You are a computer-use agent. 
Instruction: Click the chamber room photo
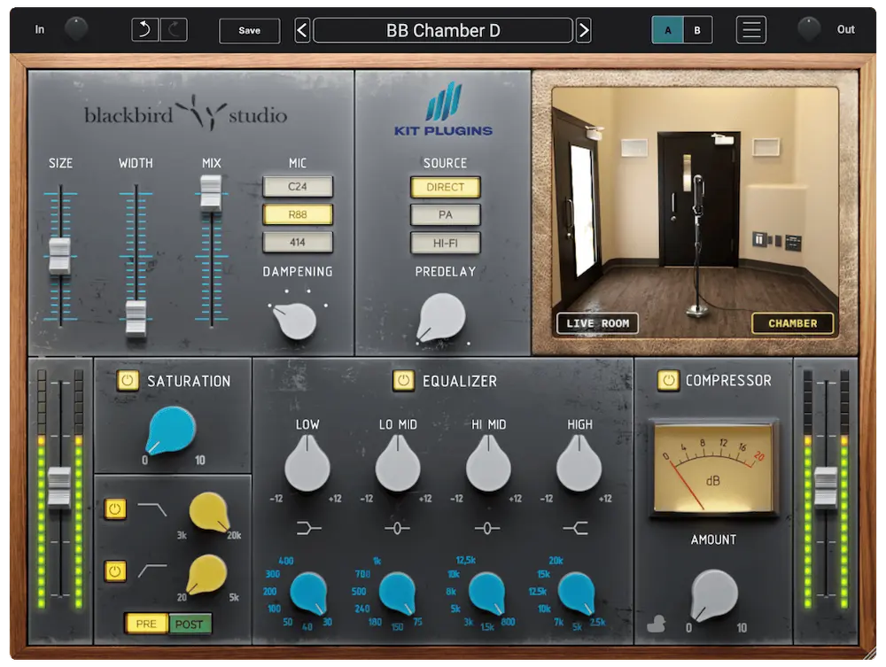click(x=695, y=213)
